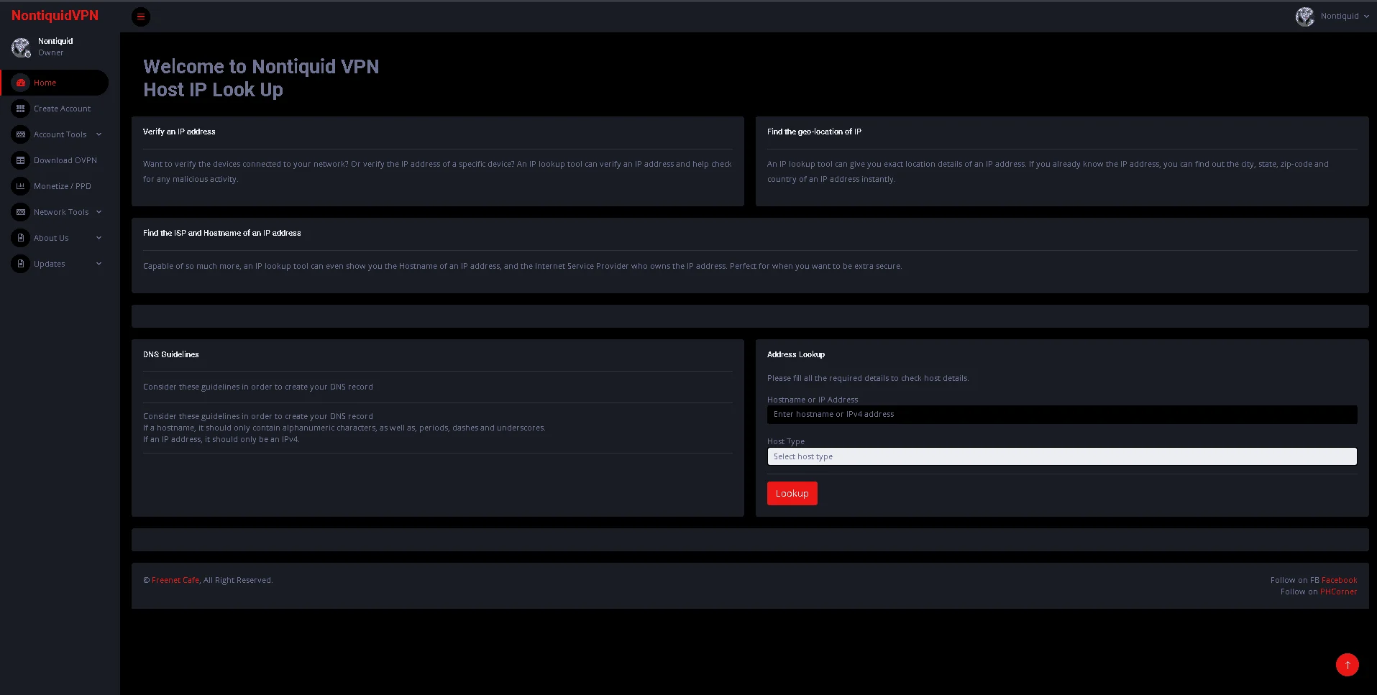1377x695 pixels.
Task: Click the Home dashboard icon in sidebar
Action: click(21, 83)
